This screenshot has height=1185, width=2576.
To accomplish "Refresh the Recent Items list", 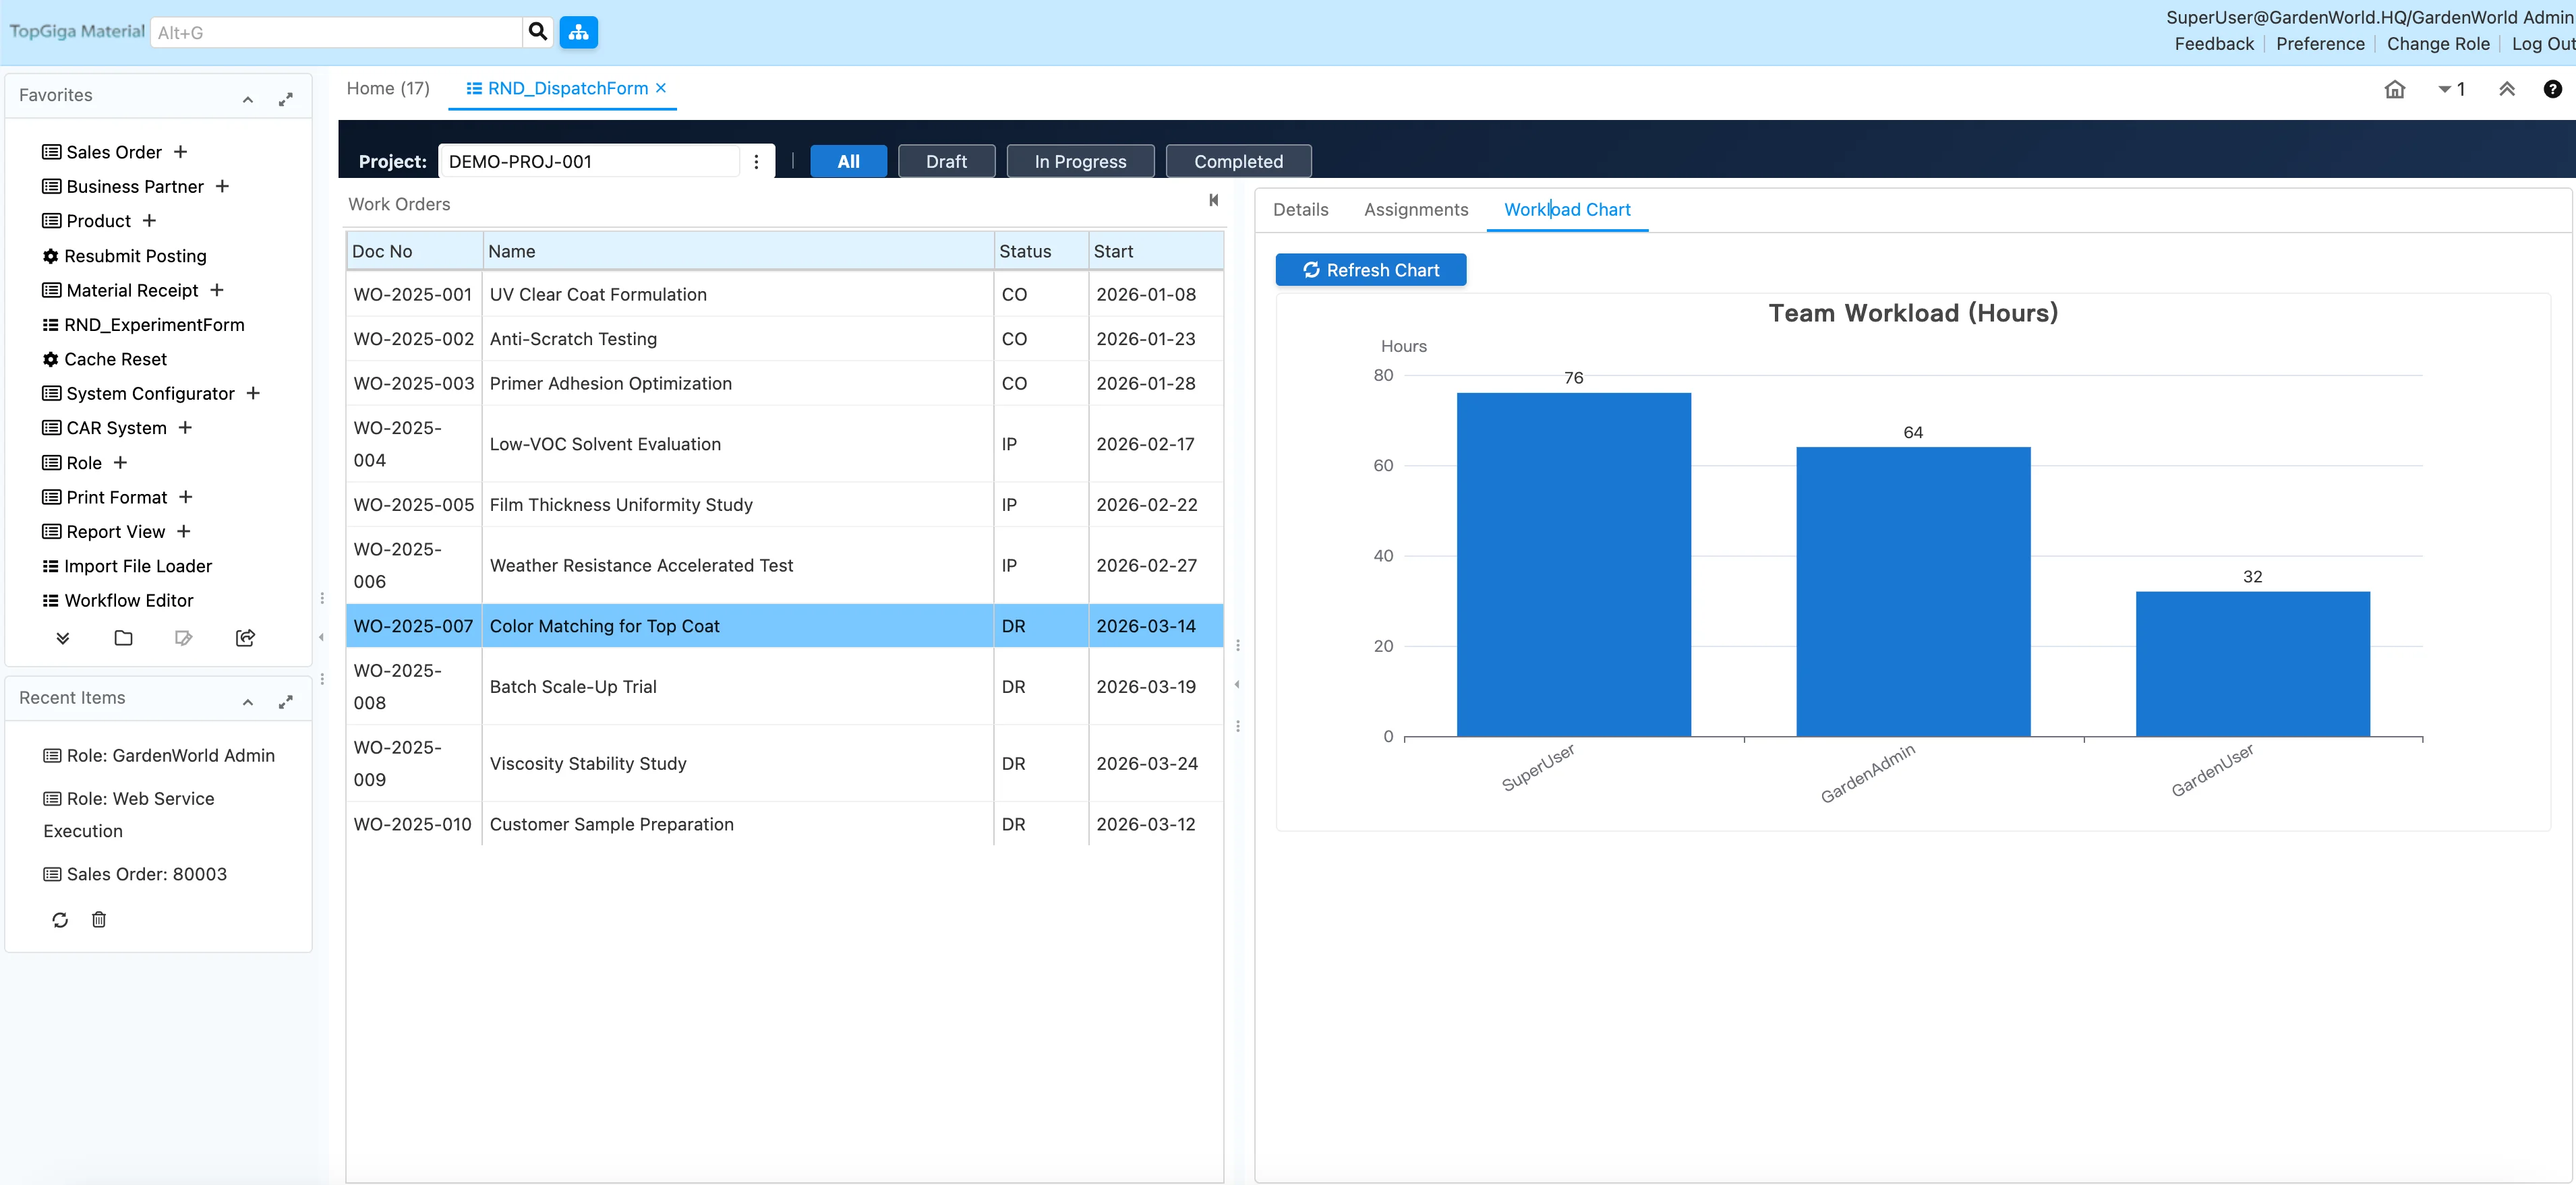I will point(60,919).
